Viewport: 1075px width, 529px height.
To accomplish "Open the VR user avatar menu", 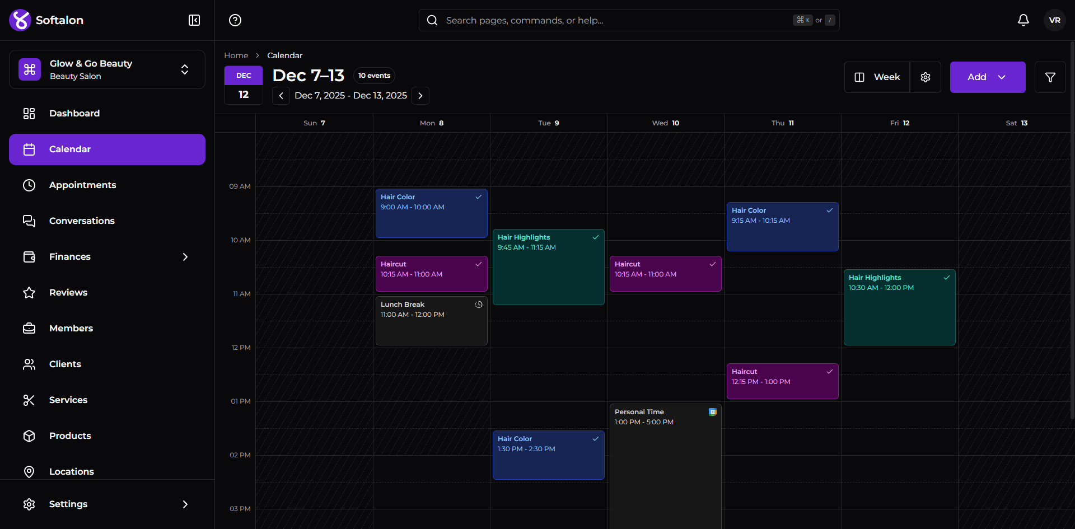I will pyautogui.click(x=1055, y=20).
